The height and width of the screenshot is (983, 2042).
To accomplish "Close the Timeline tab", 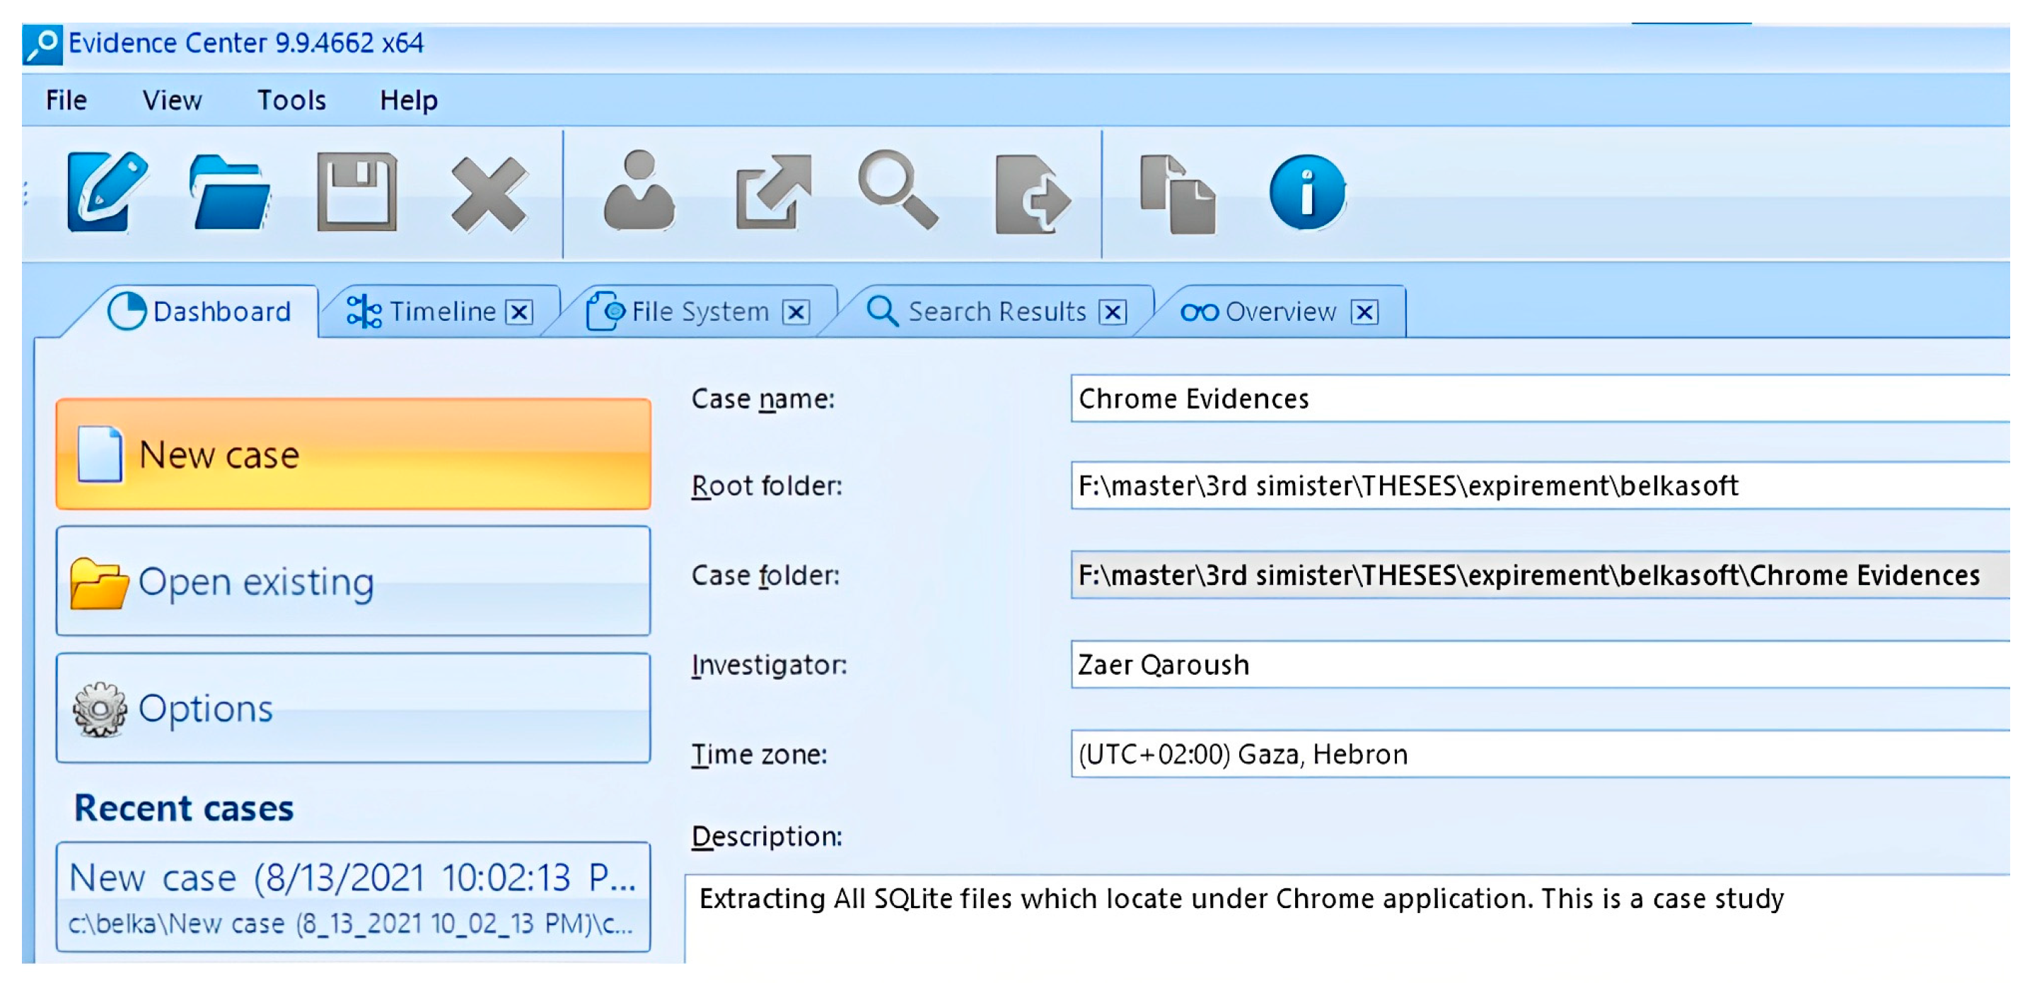I will [519, 312].
